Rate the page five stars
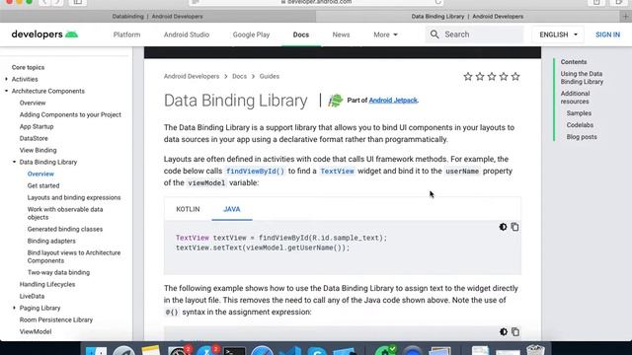 (x=515, y=77)
